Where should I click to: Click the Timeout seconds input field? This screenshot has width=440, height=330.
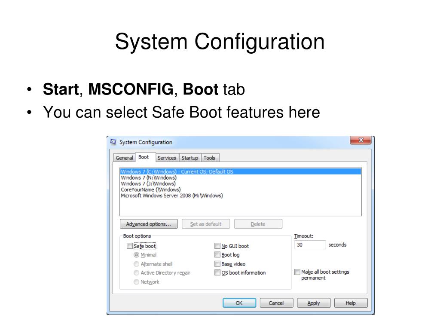pyautogui.click(x=310, y=244)
